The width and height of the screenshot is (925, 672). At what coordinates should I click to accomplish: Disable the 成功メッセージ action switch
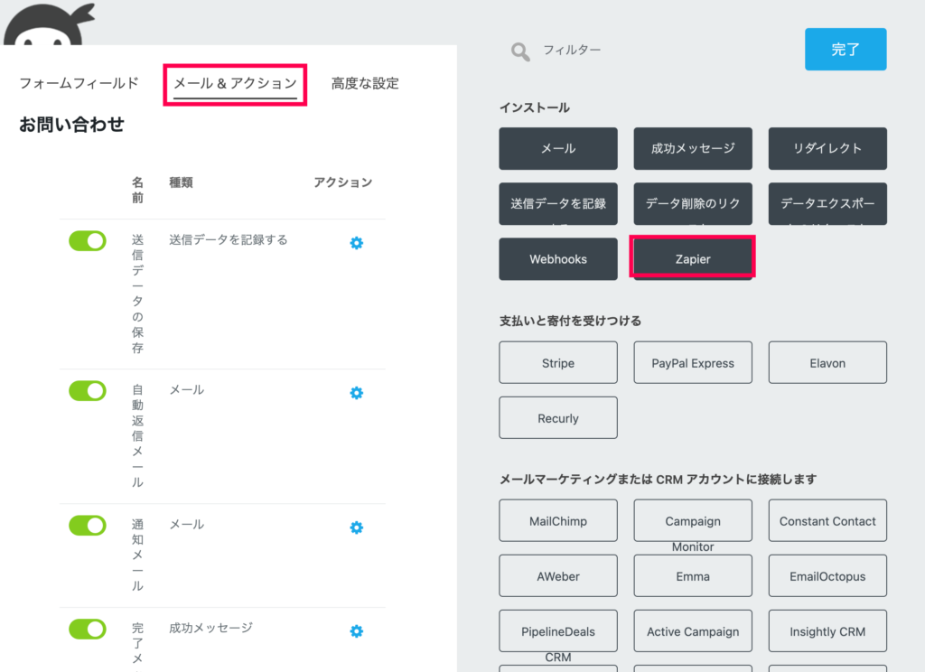pos(88,629)
